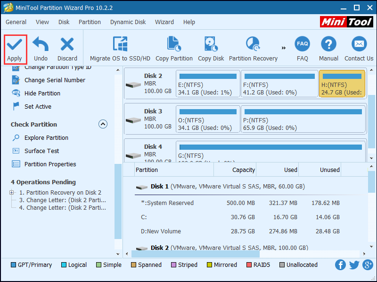
Task: Open the Partition menu
Action: click(x=90, y=22)
